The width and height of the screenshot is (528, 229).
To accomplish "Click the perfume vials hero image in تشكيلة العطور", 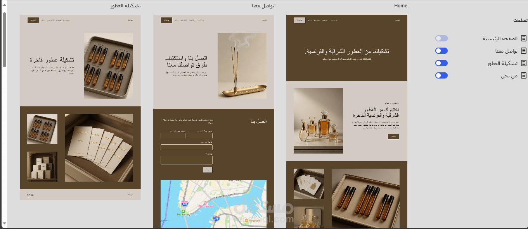I will pos(109,66).
